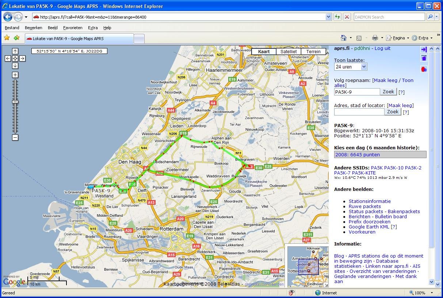Click the 2008: 6645 punten history bar

[380, 154]
